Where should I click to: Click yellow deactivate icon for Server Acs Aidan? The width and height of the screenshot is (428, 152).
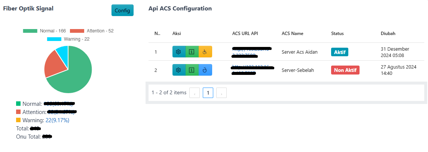(205, 52)
